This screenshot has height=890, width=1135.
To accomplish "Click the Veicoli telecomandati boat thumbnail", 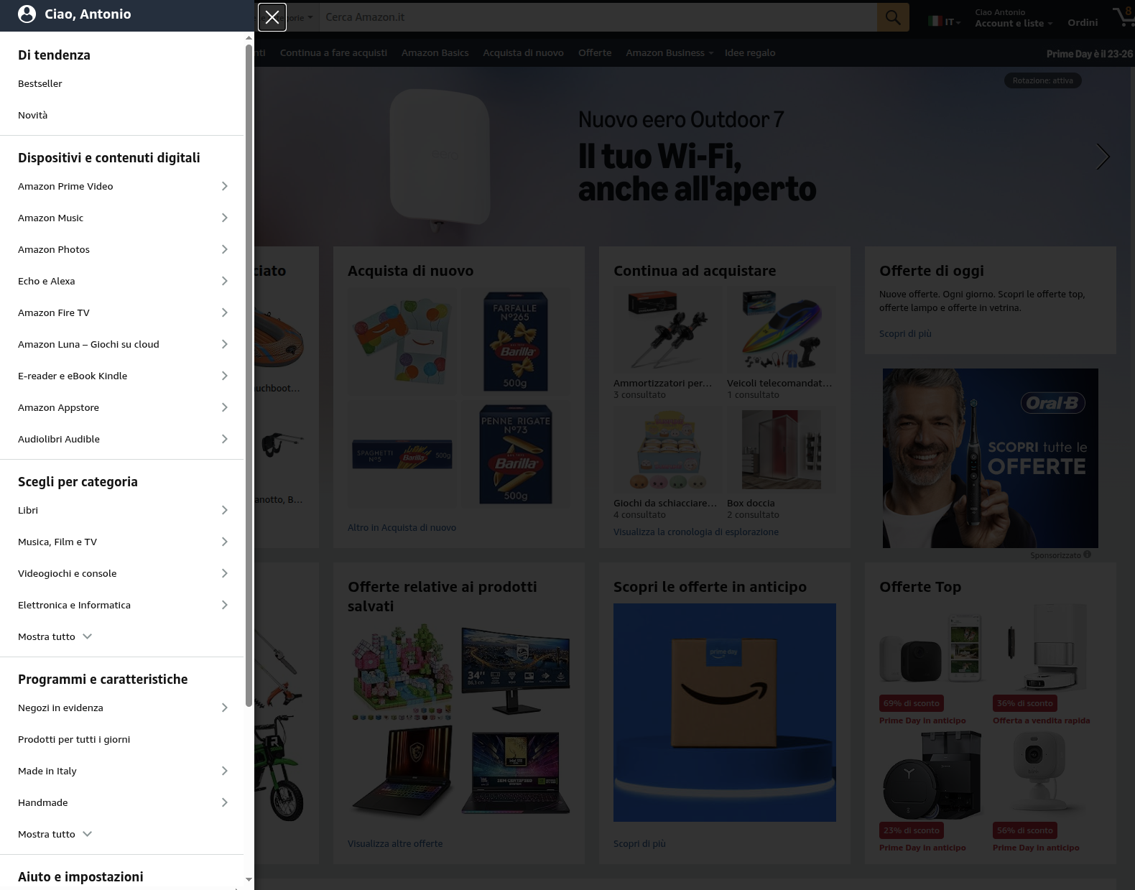I will click(782, 330).
